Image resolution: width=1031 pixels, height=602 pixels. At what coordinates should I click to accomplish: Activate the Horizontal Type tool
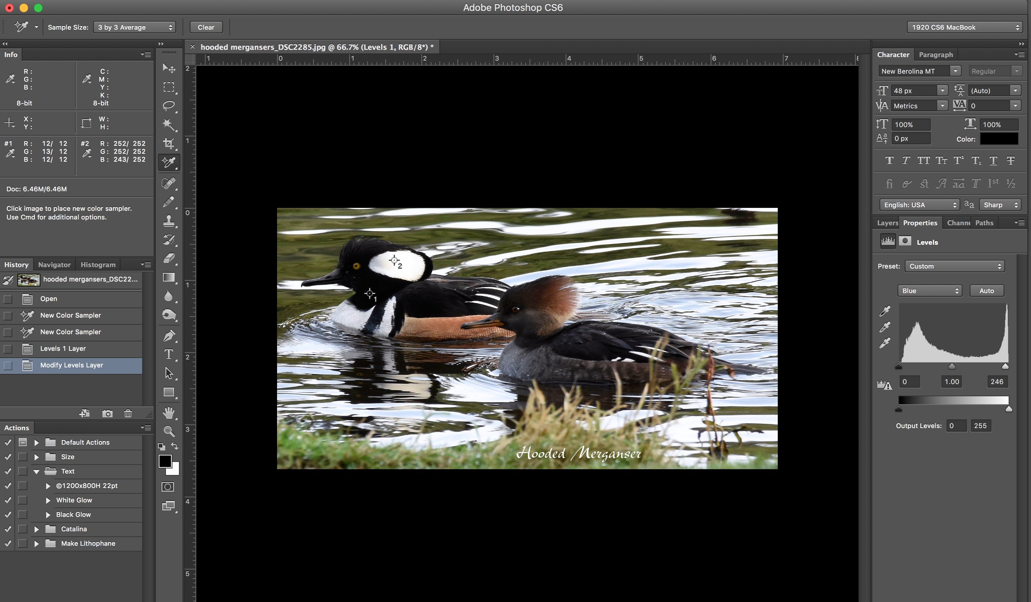[x=168, y=354]
